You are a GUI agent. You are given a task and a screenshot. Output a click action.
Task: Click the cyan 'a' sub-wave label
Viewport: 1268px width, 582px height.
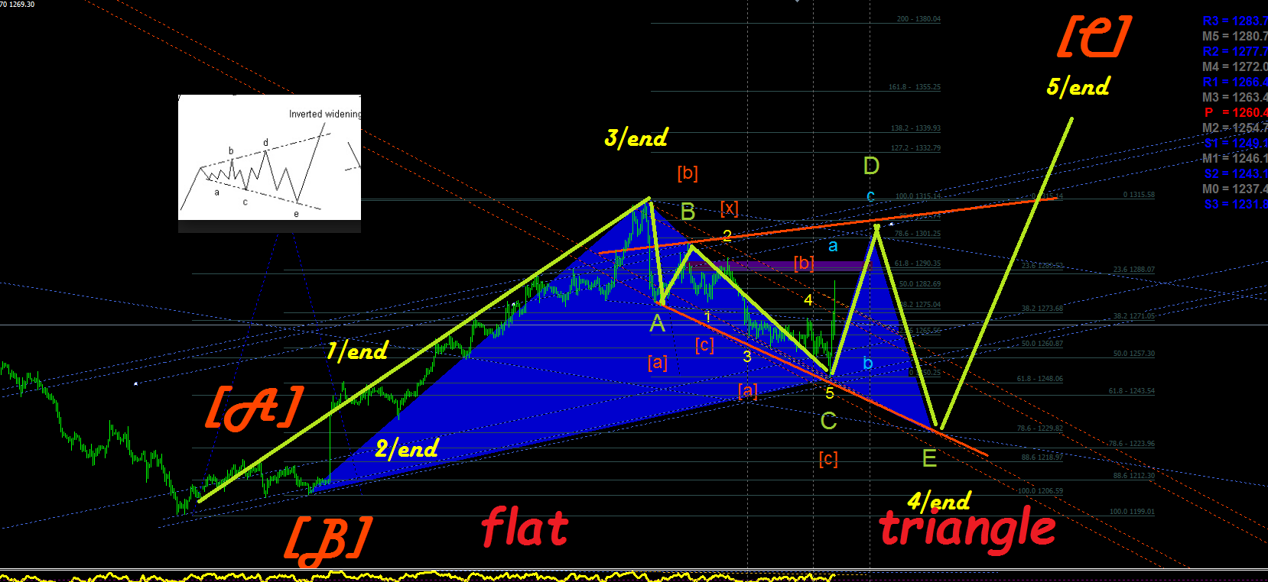click(x=833, y=246)
